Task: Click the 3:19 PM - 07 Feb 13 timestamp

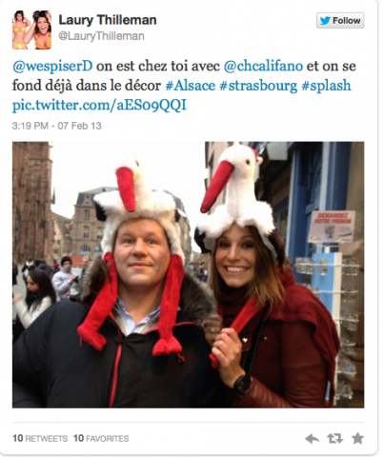Action: [56, 126]
